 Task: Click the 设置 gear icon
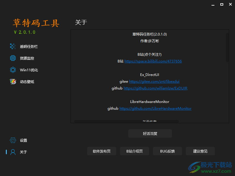click(12, 140)
